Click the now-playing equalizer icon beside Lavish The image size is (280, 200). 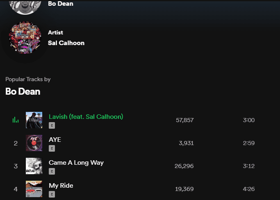pos(16,120)
